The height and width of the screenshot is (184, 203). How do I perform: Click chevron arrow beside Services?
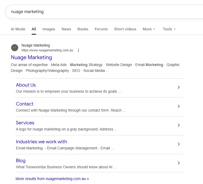[179, 125]
